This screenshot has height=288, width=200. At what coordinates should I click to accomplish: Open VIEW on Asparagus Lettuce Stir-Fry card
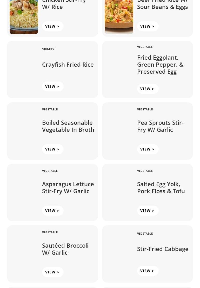52,211
